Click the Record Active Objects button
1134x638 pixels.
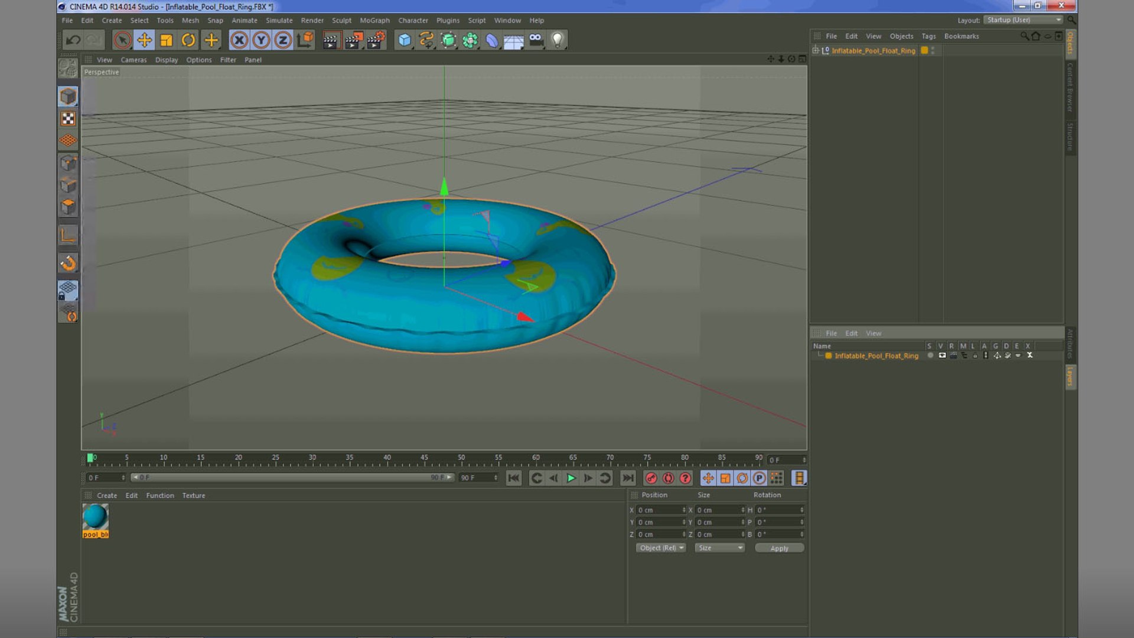point(651,478)
